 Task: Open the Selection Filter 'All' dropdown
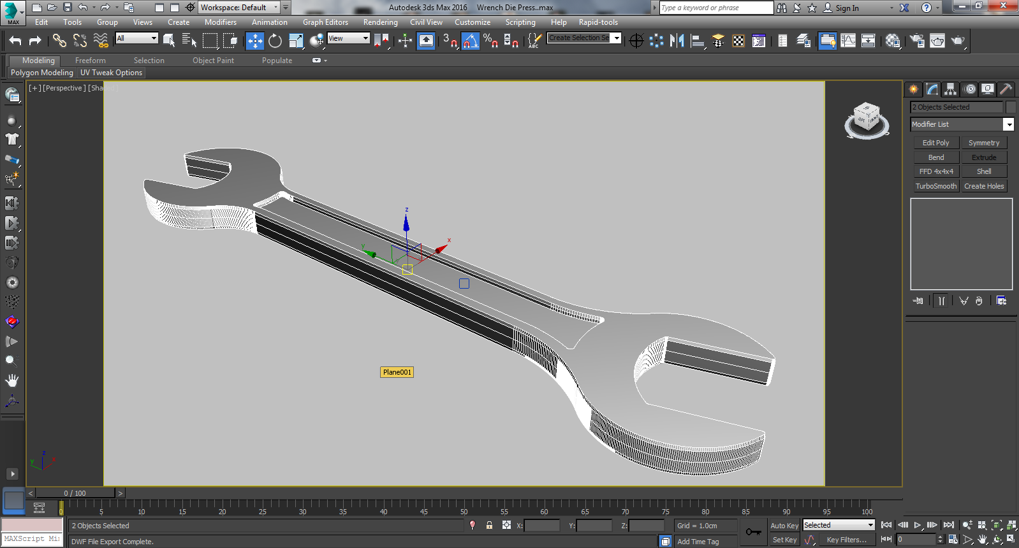point(136,38)
